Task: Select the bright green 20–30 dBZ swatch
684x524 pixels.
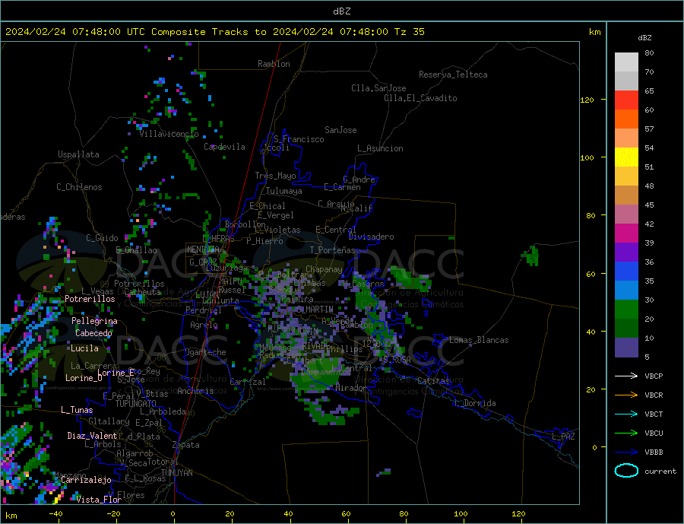Action: point(626,310)
